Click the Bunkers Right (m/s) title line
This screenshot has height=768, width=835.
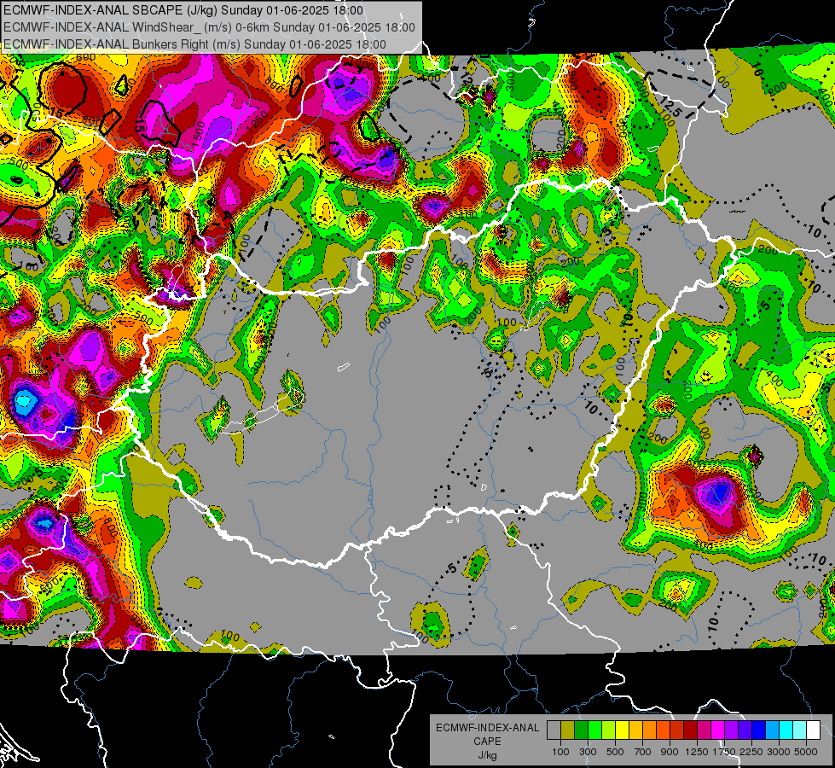pos(195,44)
